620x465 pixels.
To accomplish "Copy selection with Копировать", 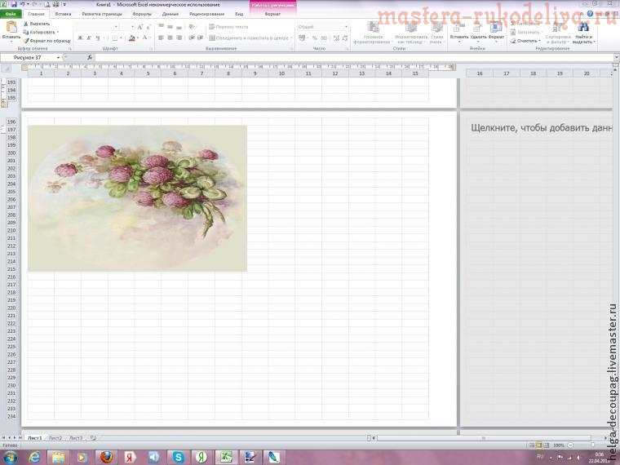I will 41,32.
